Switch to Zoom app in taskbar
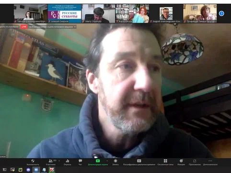 pos(36,170)
